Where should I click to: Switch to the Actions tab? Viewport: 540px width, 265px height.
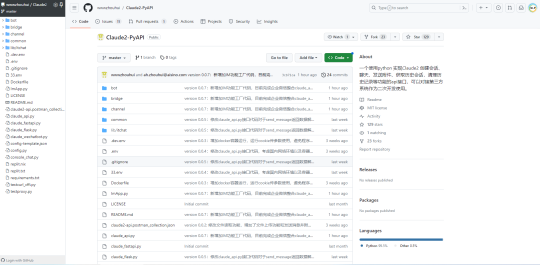[x=183, y=21]
